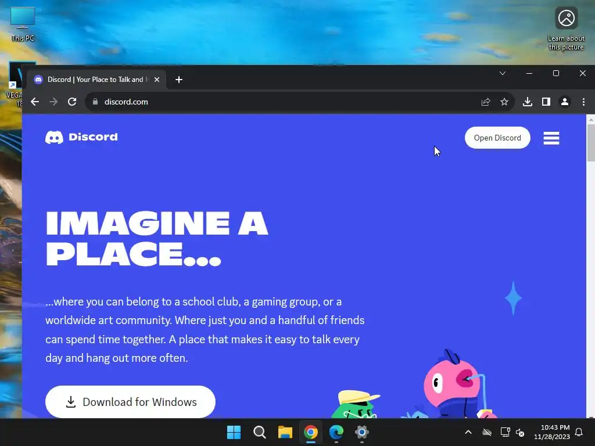Go forward with the browser arrow
The height and width of the screenshot is (446, 595).
53,102
